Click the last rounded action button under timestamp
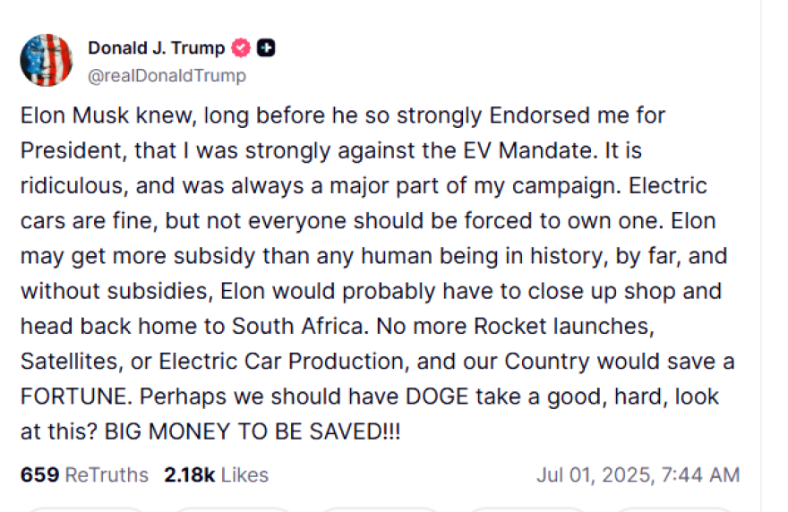 674,509
